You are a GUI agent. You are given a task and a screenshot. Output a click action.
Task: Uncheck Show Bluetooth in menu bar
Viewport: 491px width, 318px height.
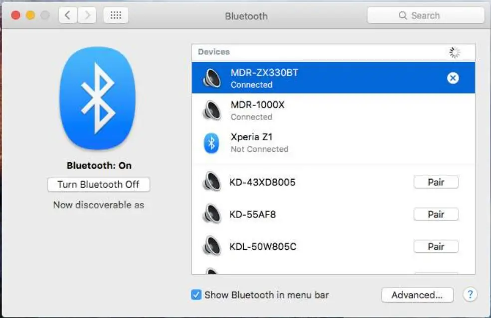coord(196,295)
